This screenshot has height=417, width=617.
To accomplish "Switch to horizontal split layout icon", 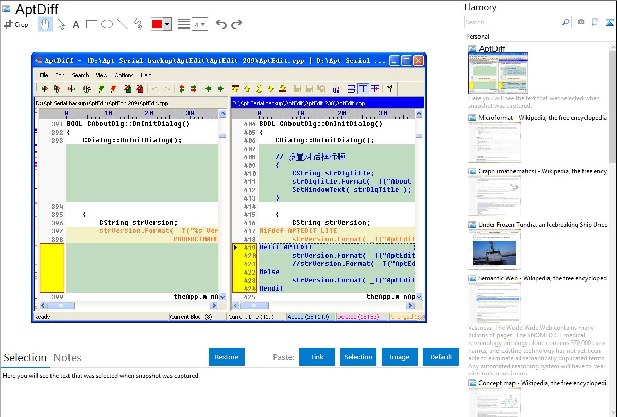I will pos(351,89).
